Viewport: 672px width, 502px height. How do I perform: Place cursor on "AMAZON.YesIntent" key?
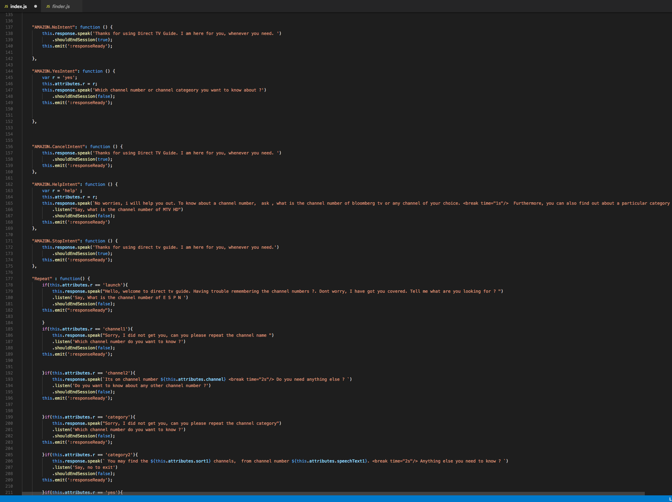click(55, 71)
